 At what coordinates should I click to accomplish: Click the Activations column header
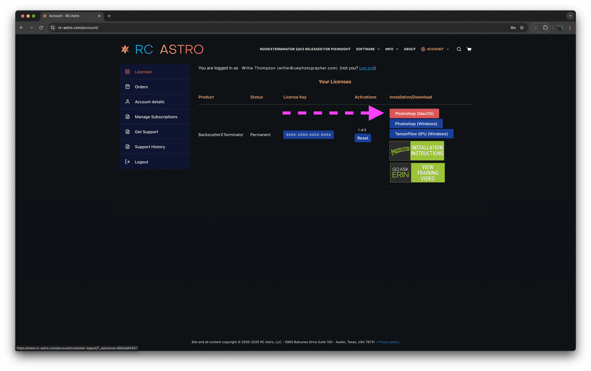tap(365, 97)
